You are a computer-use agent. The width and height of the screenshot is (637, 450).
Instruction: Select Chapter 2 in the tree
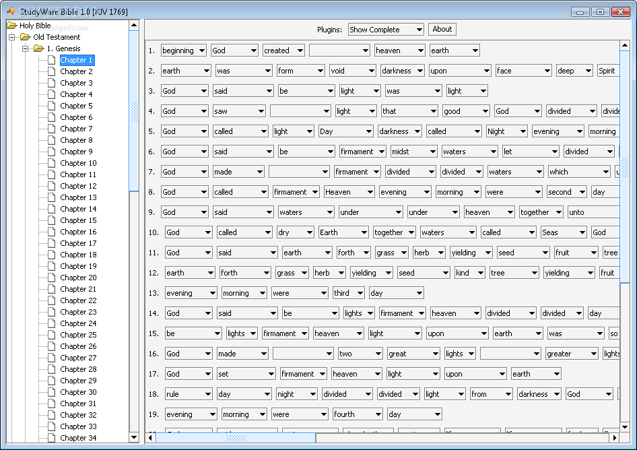[x=76, y=71]
